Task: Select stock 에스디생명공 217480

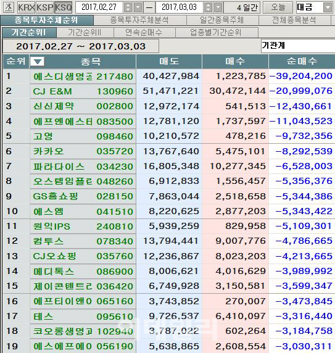Action: coord(83,77)
